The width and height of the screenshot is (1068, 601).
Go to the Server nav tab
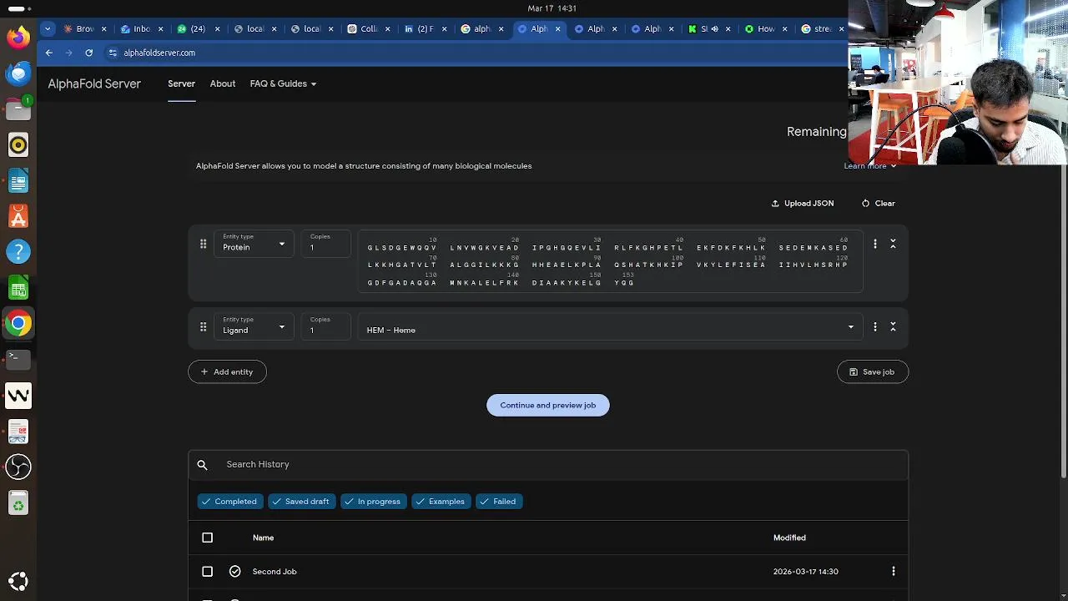click(x=181, y=83)
